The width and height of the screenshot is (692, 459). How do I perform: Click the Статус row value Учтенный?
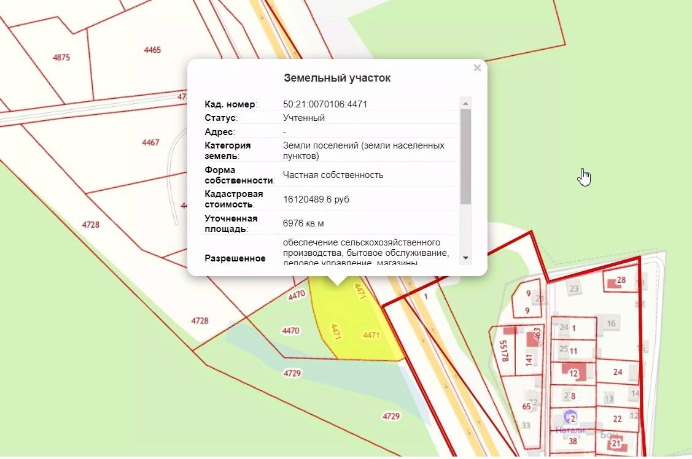303,118
